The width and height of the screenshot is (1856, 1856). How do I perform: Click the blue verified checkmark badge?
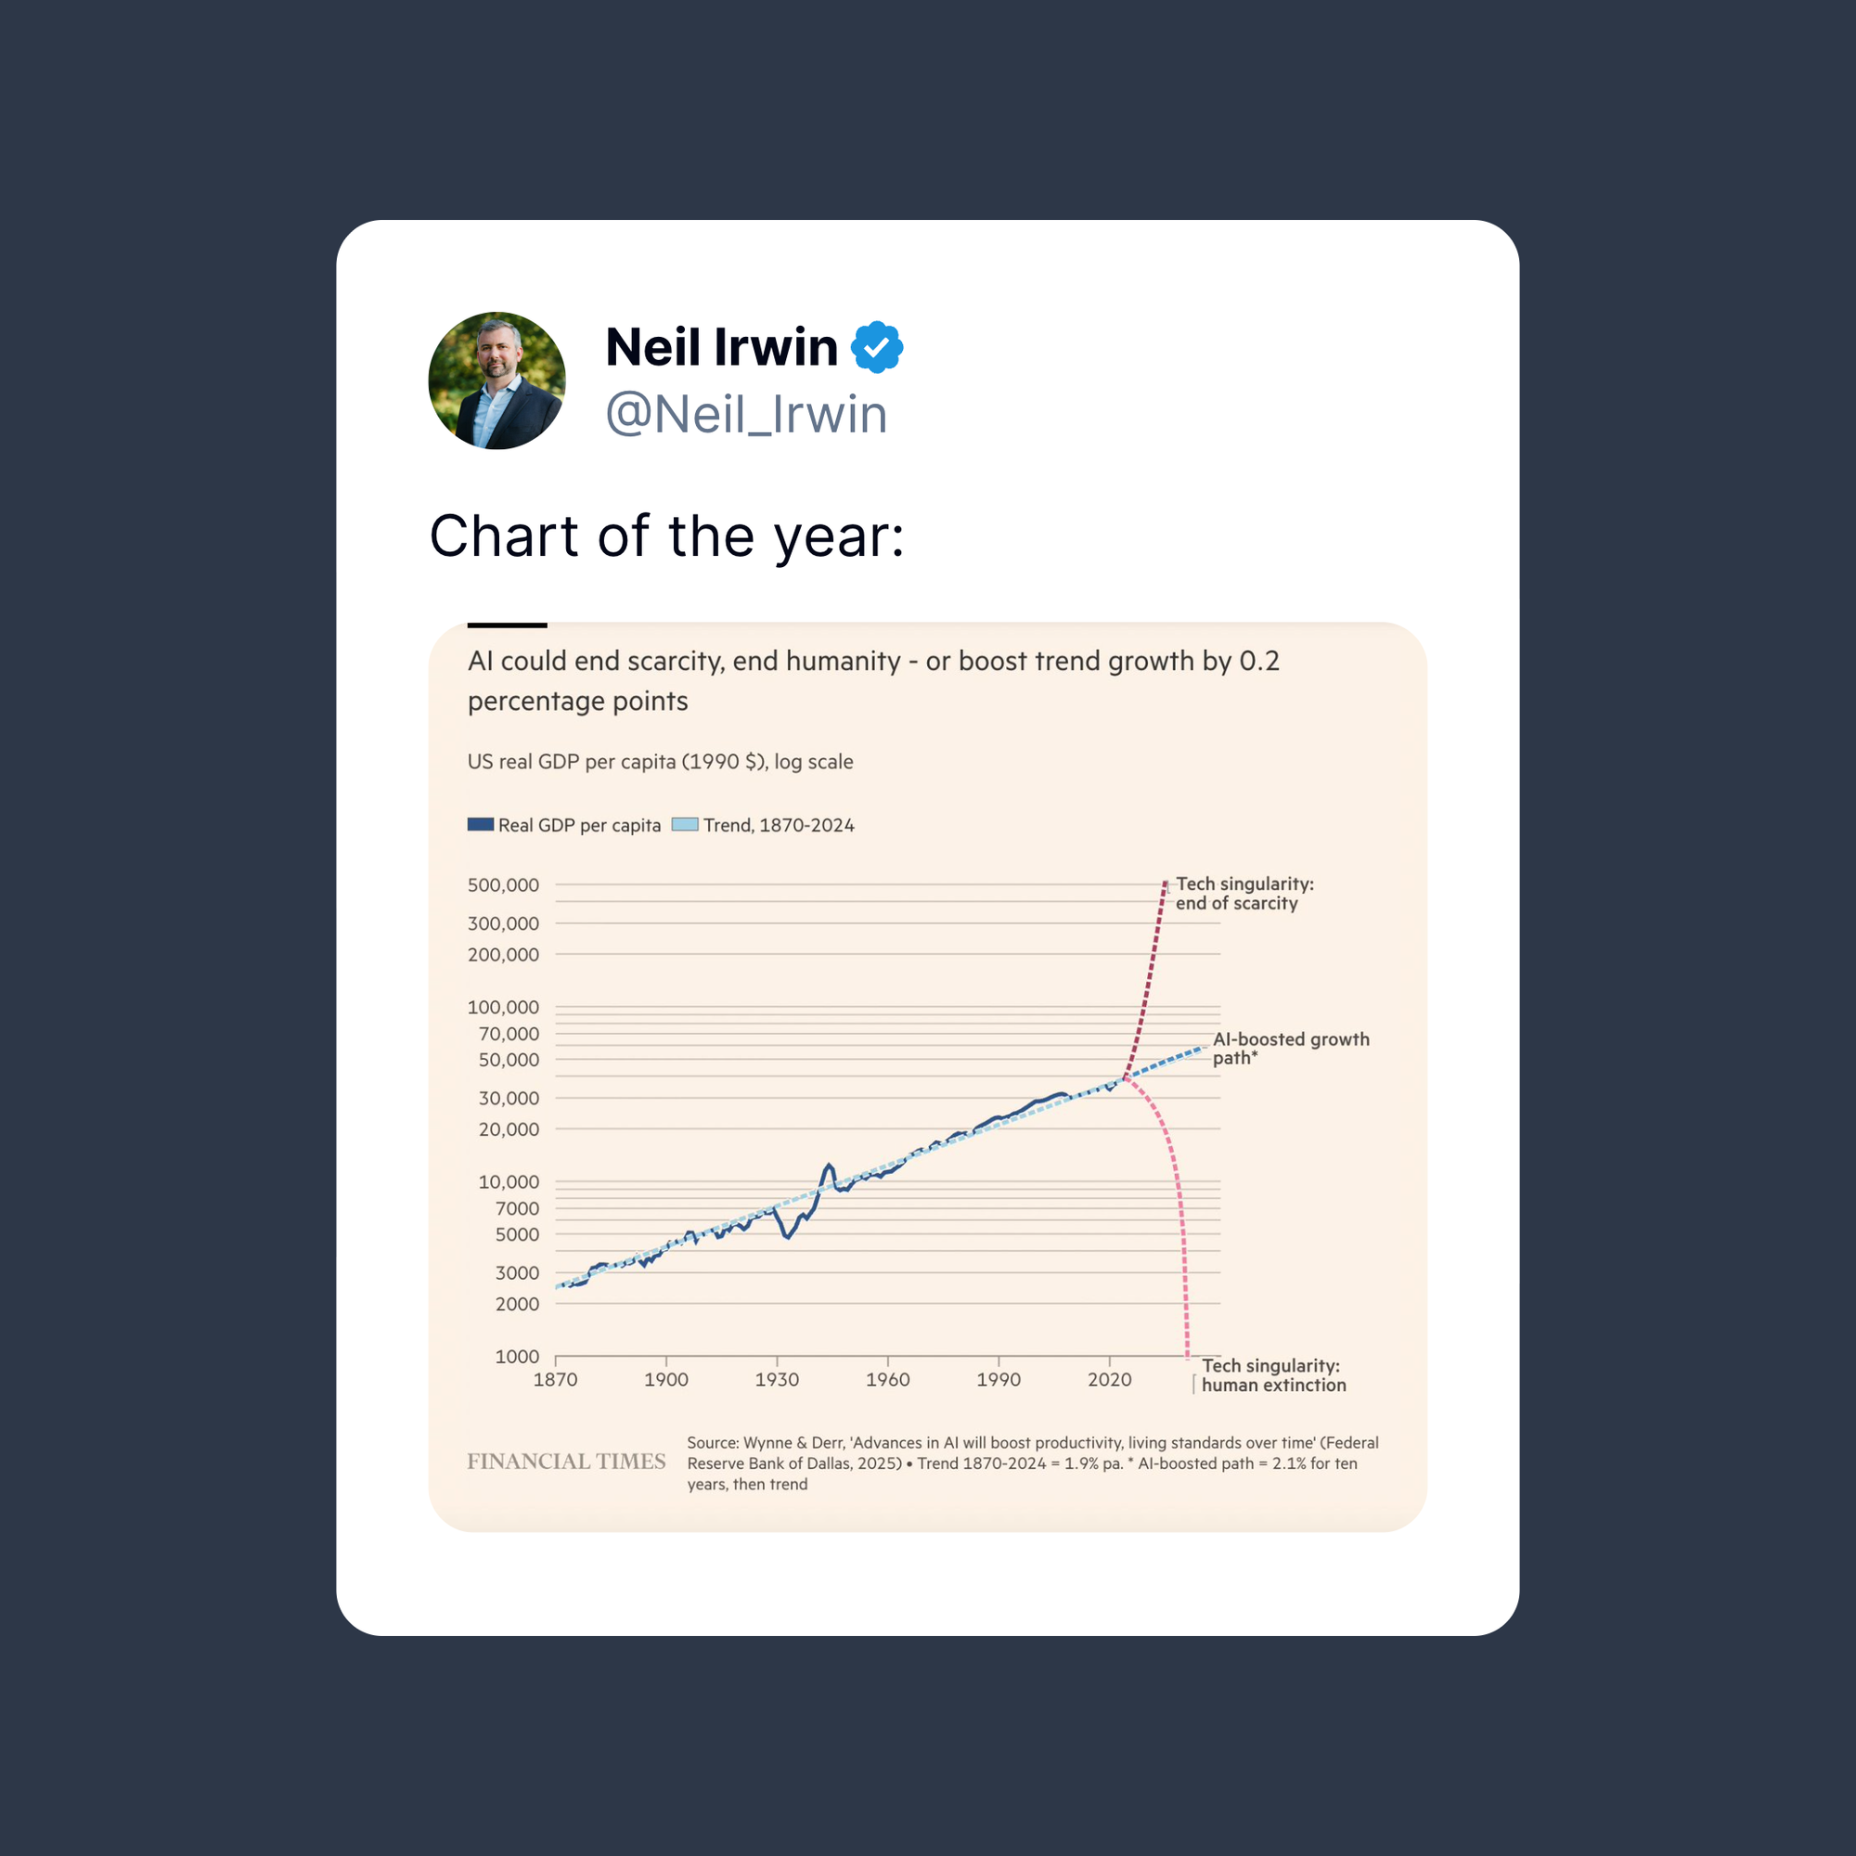tap(876, 347)
